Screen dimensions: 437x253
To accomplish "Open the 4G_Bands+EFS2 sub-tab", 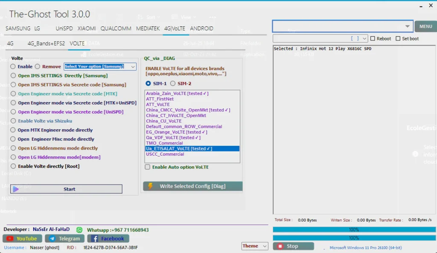I will pos(46,43).
